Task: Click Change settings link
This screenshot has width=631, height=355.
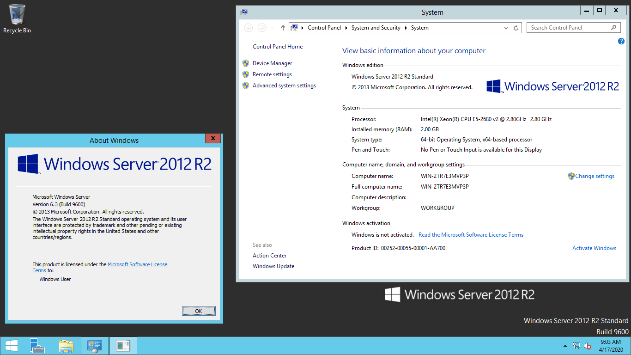Action: pyautogui.click(x=595, y=176)
